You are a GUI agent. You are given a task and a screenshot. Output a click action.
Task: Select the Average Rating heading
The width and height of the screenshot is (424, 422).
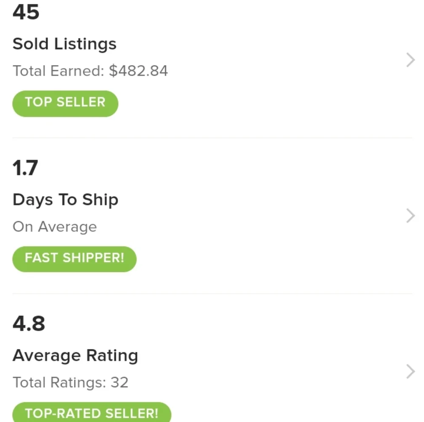[75, 356]
